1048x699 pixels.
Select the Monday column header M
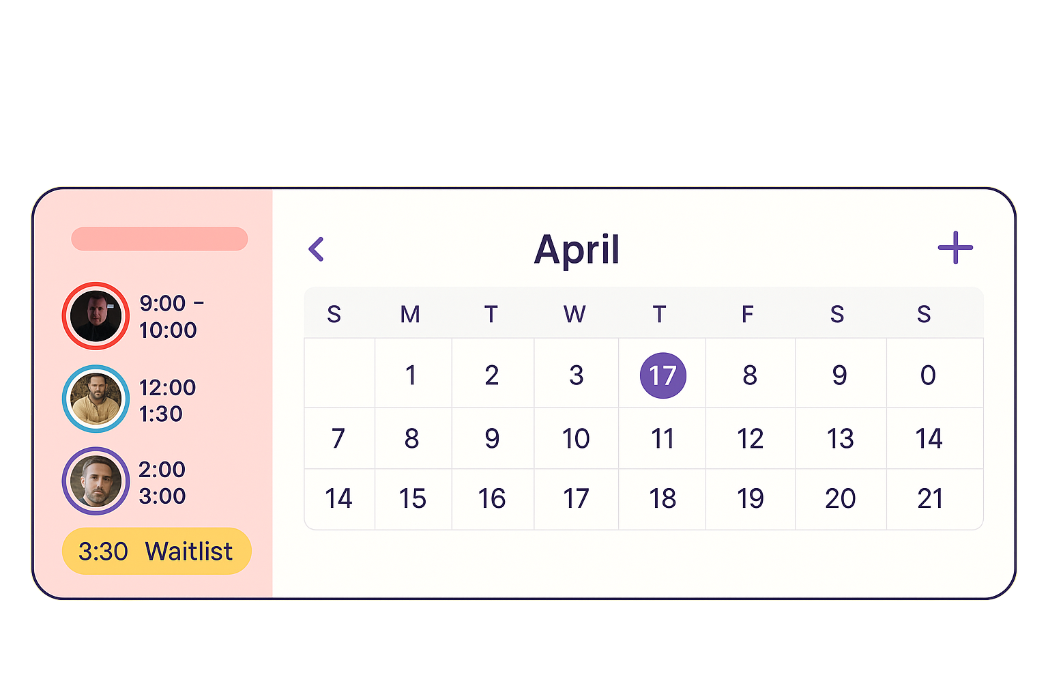[410, 314]
